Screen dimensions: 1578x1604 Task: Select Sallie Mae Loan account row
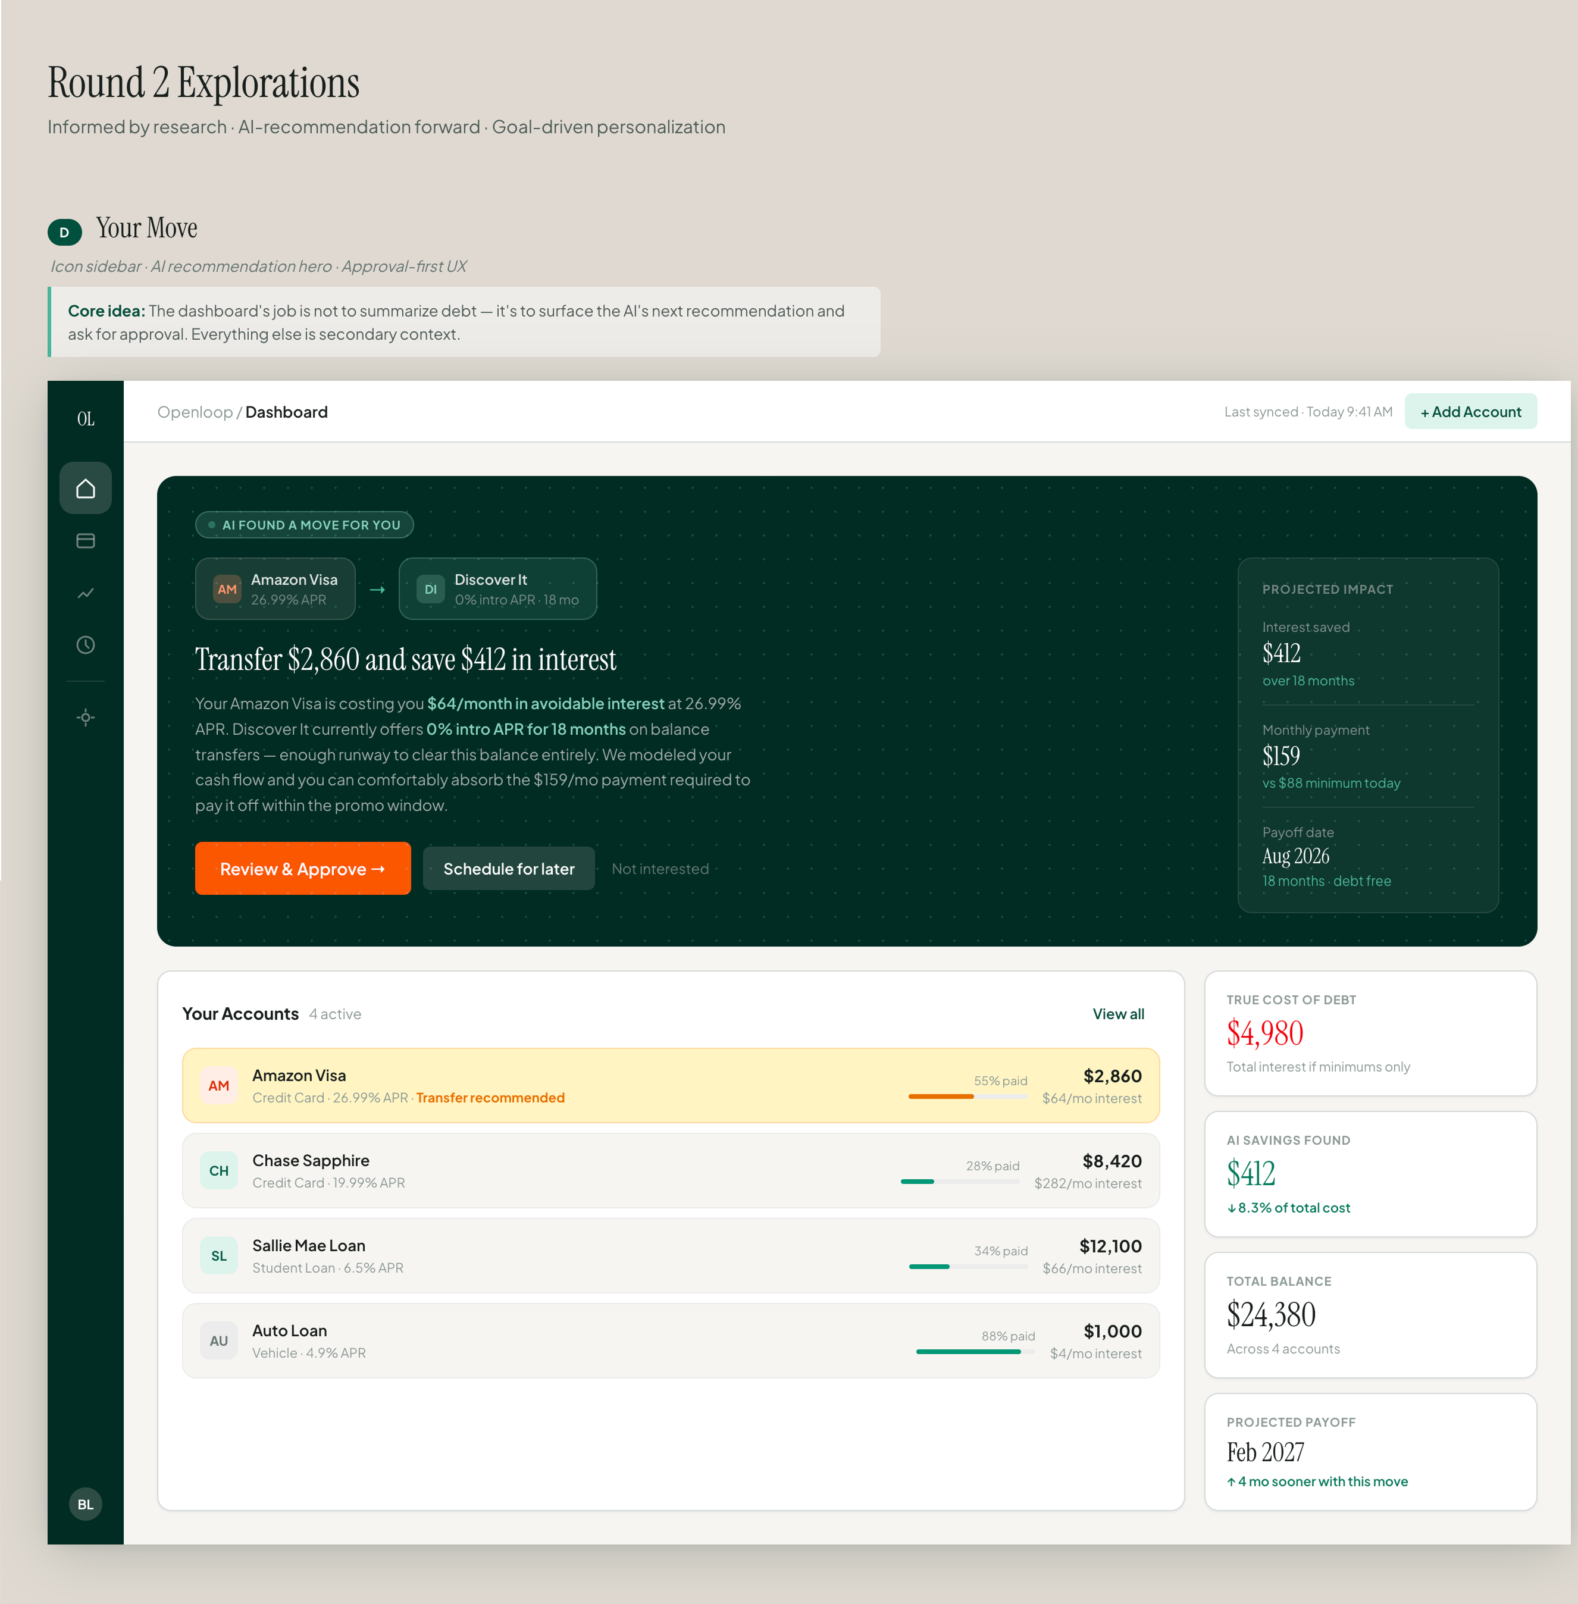coord(671,1256)
